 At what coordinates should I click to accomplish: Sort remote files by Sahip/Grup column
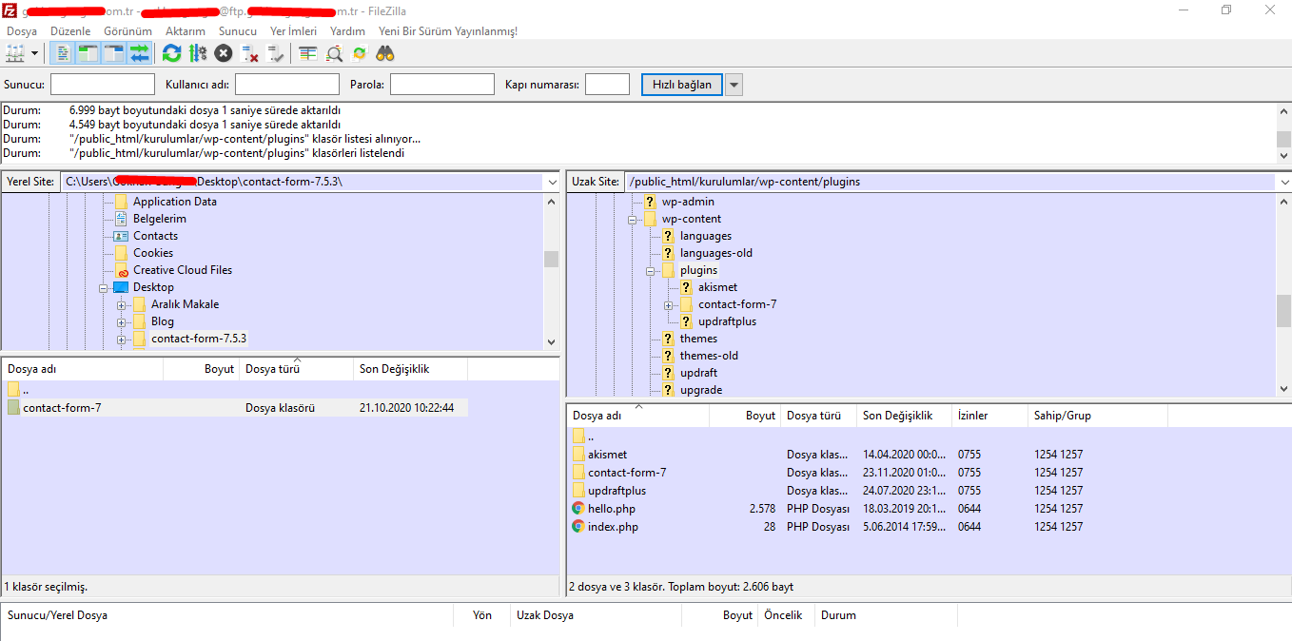(1098, 416)
